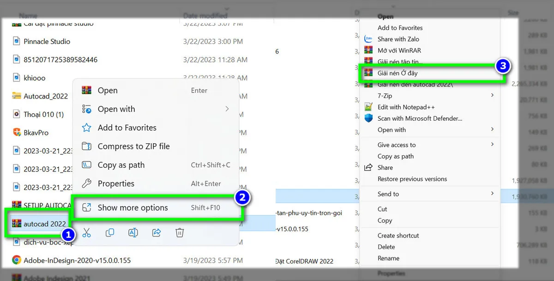554x281 pixels.
Task: Click the Microsoft Defender shield icon
Action: (369, 118)
